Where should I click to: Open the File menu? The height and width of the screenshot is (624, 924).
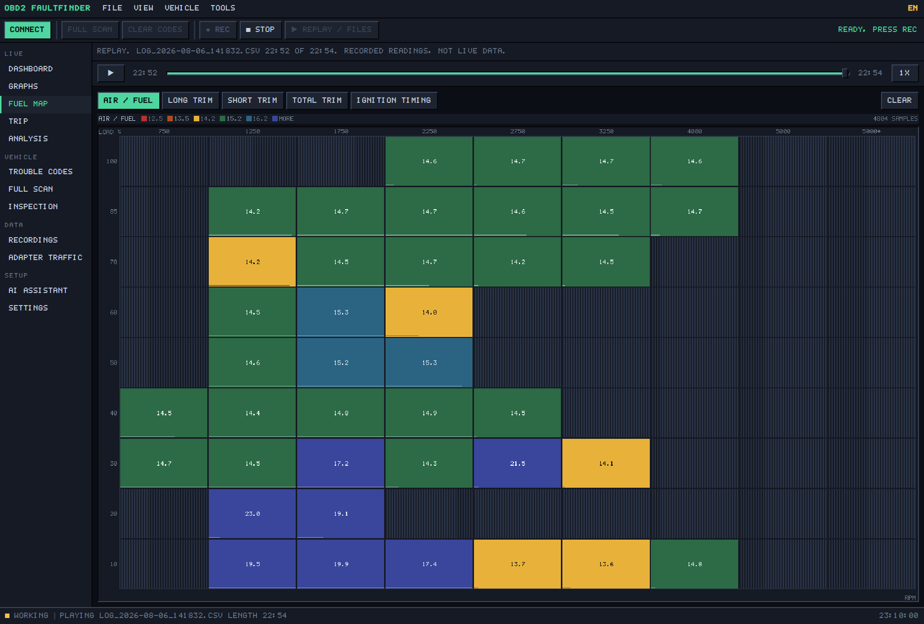point(112,8)
